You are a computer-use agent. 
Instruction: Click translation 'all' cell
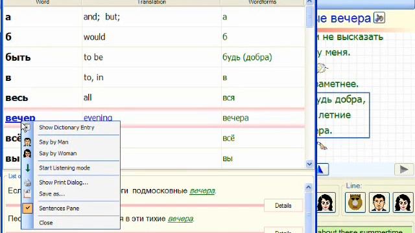pyautogui.click(x=88, y=98)
